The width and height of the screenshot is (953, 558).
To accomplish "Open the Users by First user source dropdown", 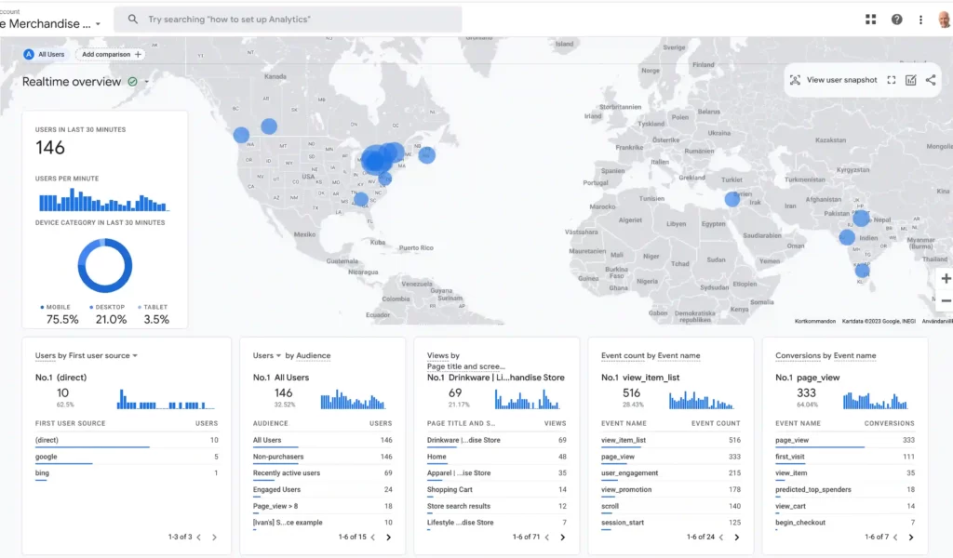I will coord(135,356).
